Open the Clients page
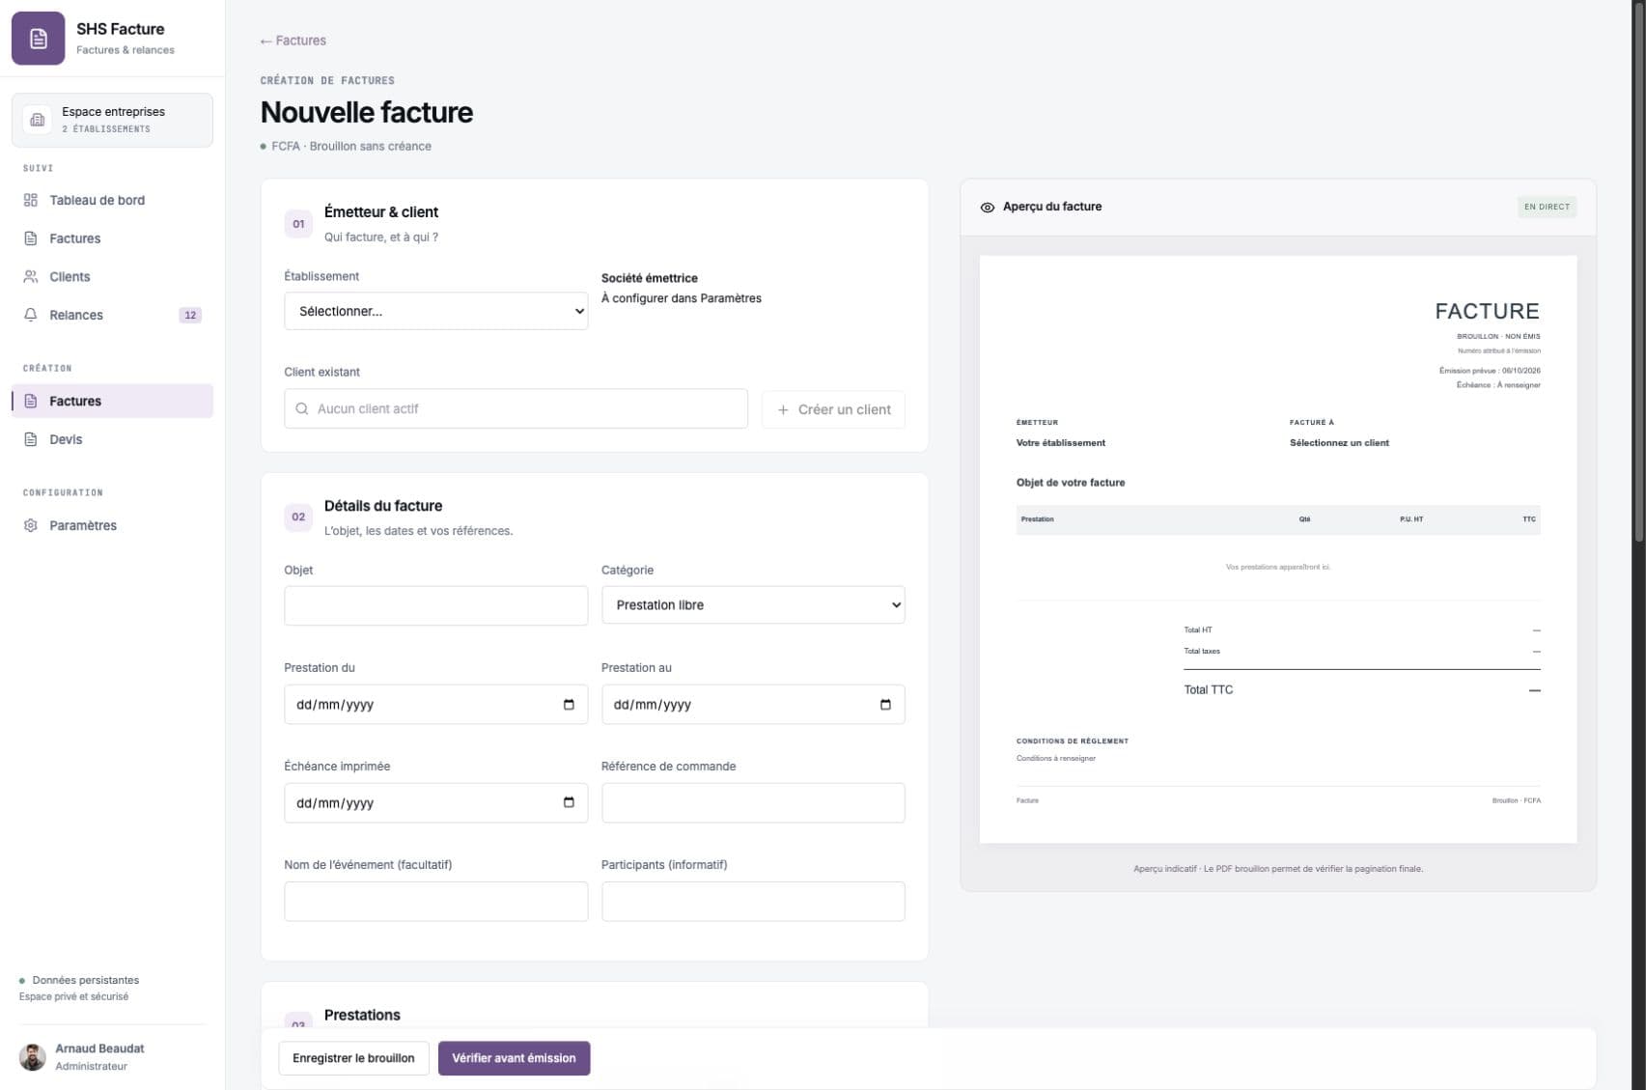 pos(112,276)
